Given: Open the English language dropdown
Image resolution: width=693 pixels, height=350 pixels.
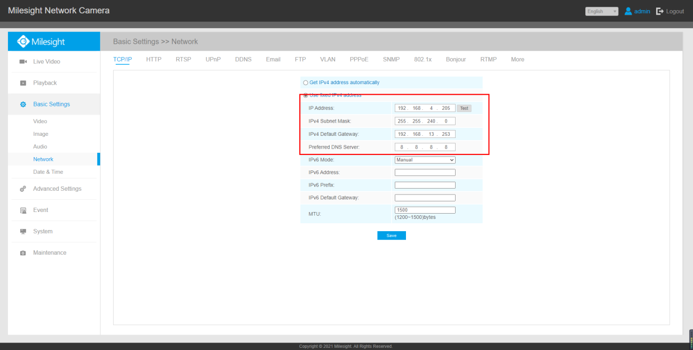Looking at the screenshot, I should coord(602,11).
